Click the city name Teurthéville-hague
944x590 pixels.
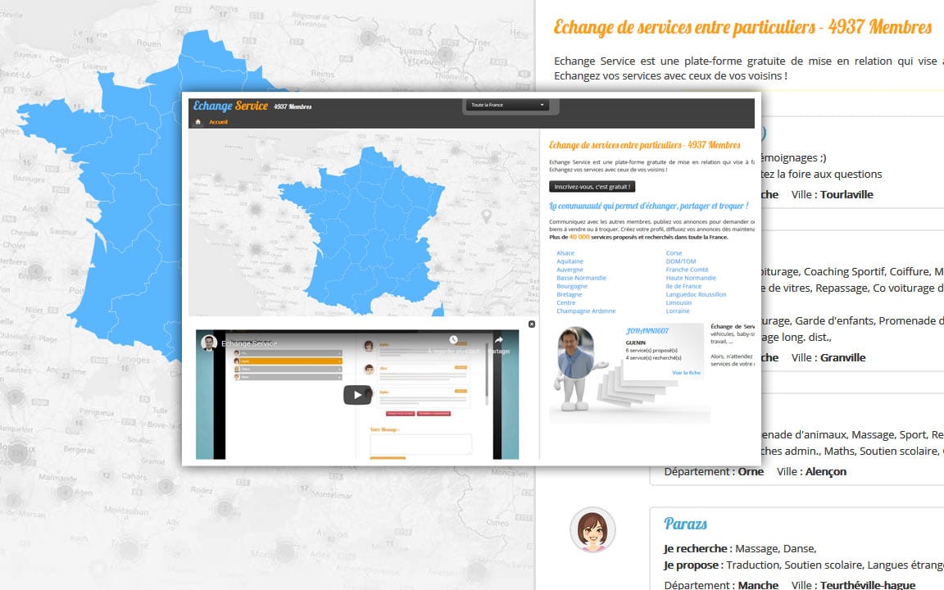click(x=868, y=584)
